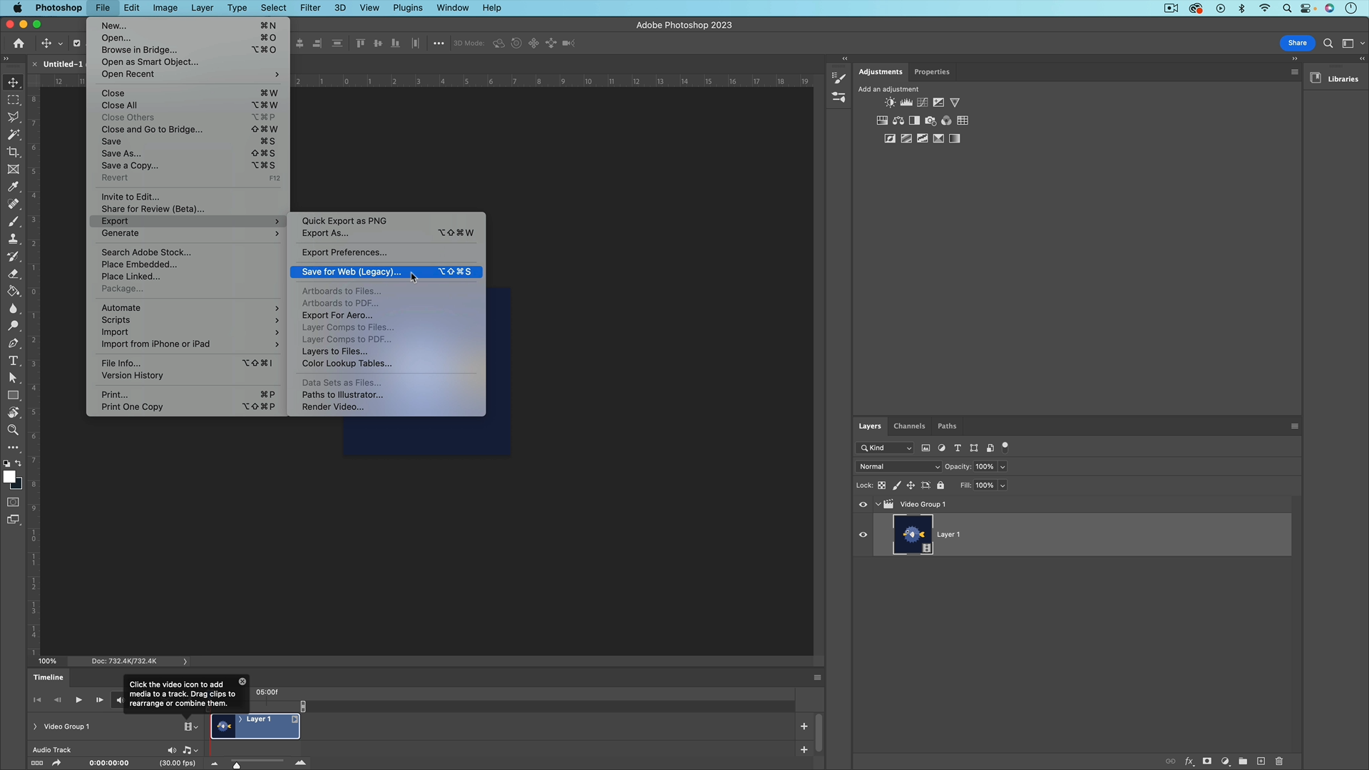Click the Share button
This screenshot has height=770, width=1369.
point(1297,43)
